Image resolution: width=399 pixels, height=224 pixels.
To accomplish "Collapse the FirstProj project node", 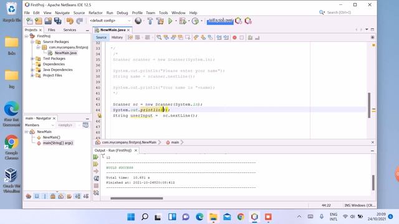I will click(26, 36).
